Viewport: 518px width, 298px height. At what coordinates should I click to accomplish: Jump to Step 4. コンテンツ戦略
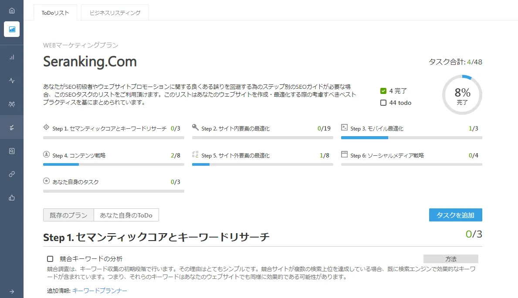[79, 155]
